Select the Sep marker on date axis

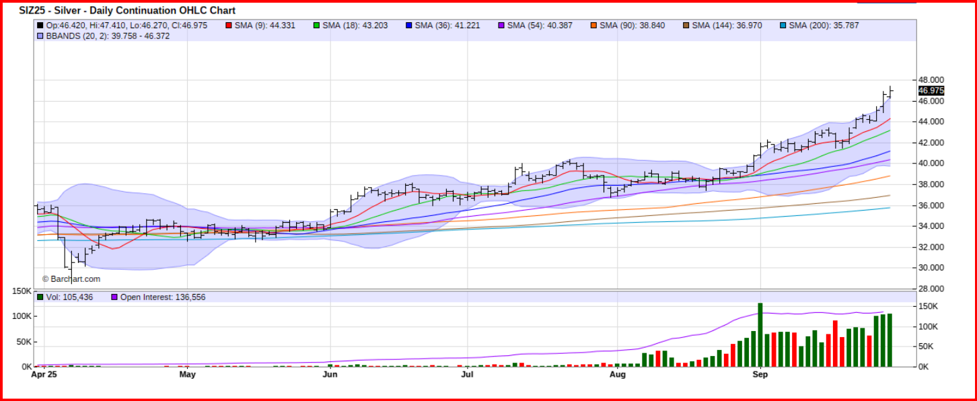pos(760,373)
